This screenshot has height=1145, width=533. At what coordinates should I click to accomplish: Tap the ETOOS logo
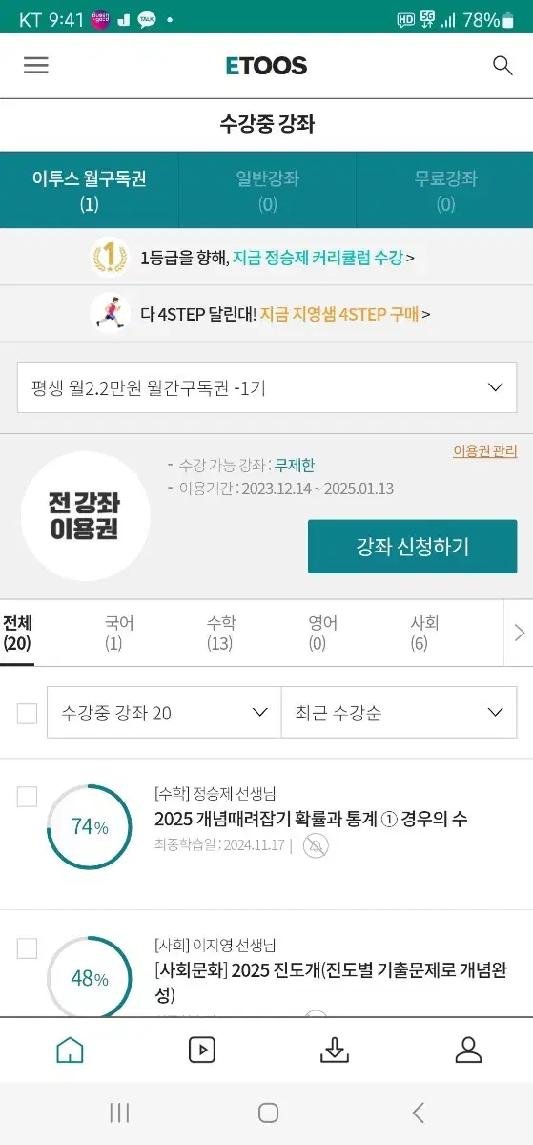[266, 65]
